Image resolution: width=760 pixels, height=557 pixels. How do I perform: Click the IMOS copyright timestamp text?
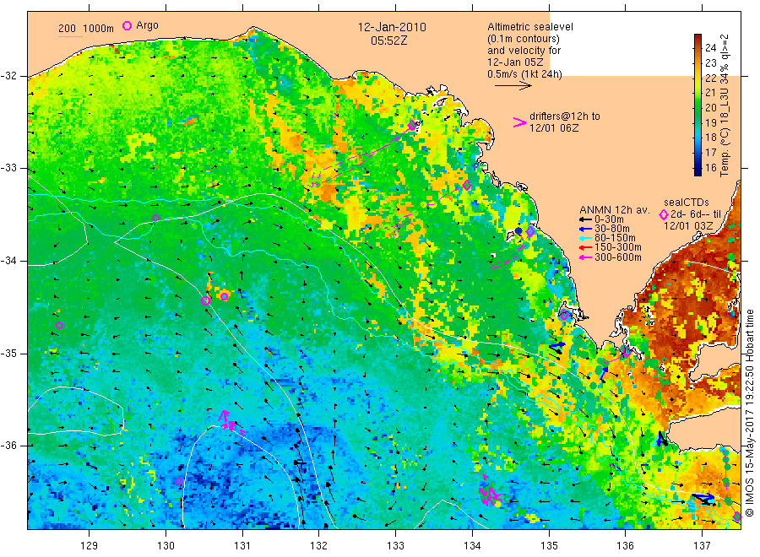coord(749,413)
